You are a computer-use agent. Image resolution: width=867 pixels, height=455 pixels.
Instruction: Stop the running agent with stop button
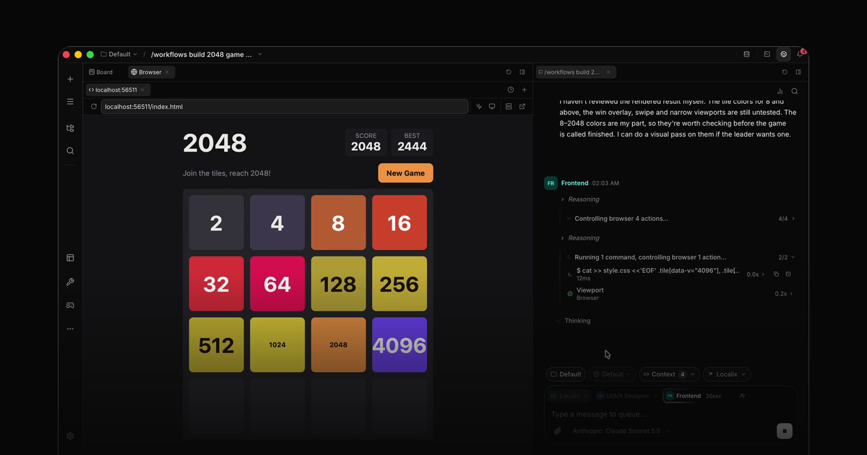[x=784, y=431]
